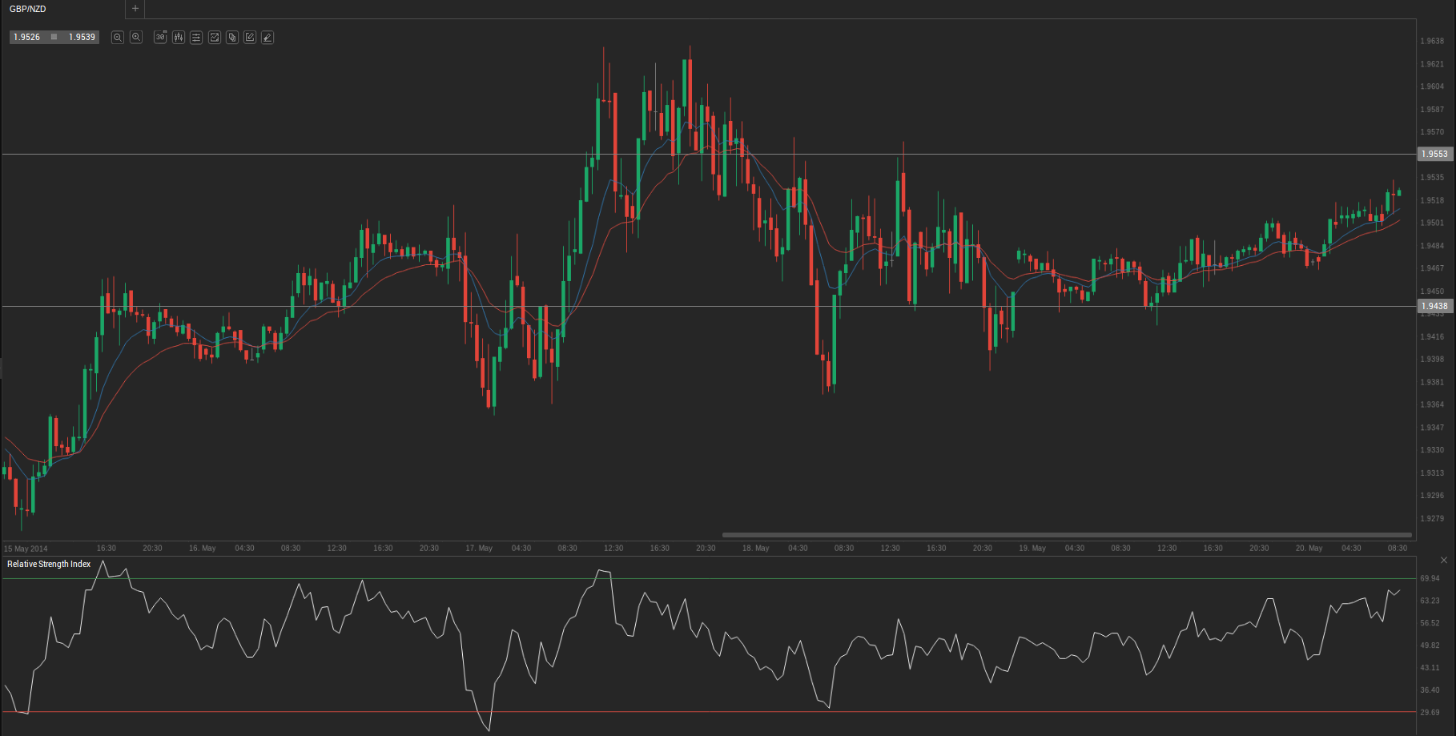Switch to the GBP/NZD chart tab
1456x736 pixels.
[29, 9]
